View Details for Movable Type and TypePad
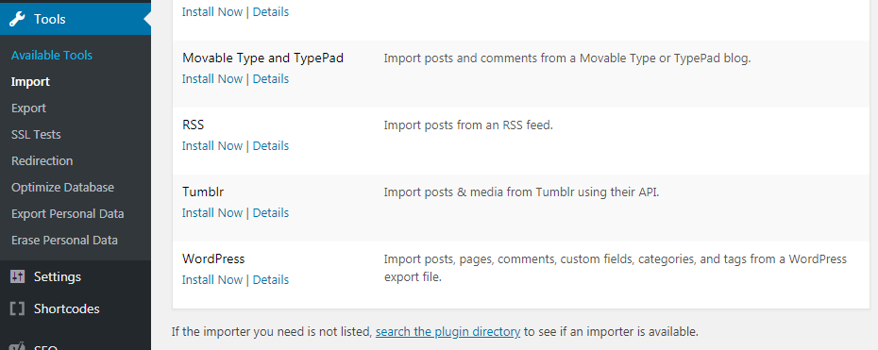Screen dimensions: 878x350 point(271,79)
